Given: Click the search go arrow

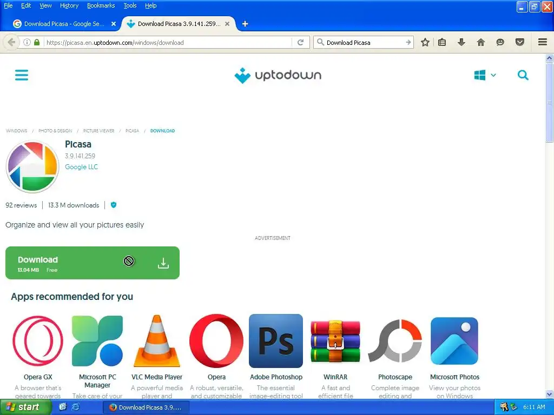Looking at the screenshot, I should [408, 42].
